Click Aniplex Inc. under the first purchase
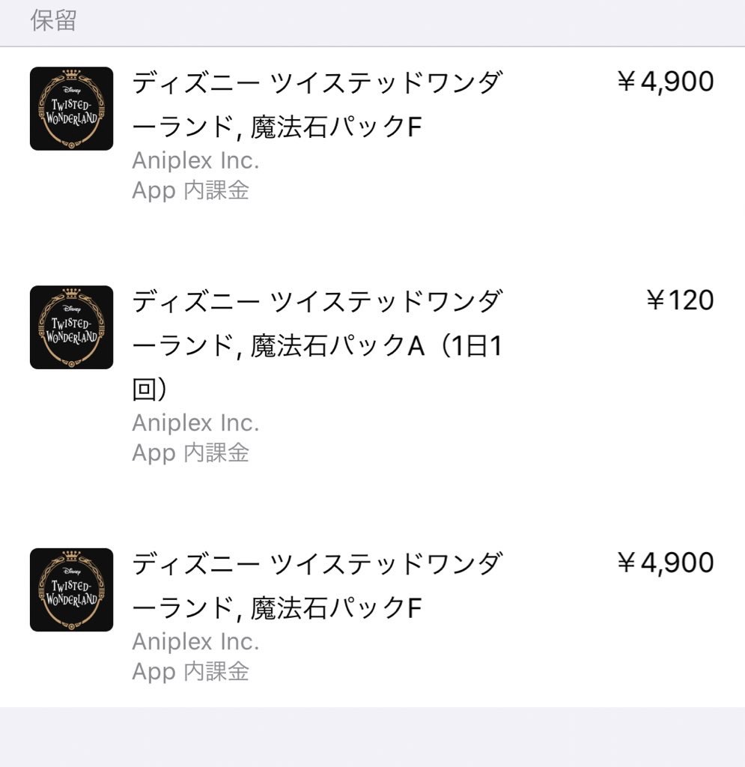The width and height of the screenshot is (745, 767). click(x=195, y=160)
